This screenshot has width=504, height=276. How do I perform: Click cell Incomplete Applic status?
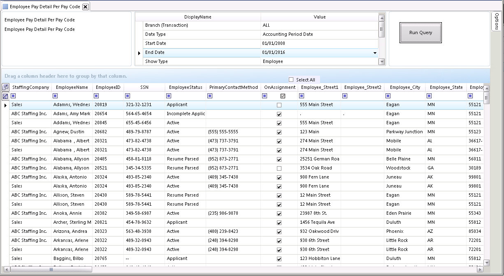[186, 114]
